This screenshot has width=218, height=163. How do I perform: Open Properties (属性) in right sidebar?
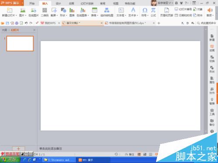point(212,80)
